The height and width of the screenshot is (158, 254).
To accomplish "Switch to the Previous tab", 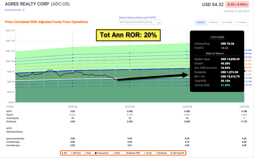I will pos(214,22).
